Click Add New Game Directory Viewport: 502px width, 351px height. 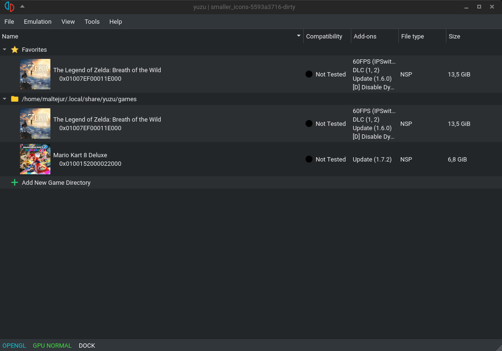(56, 183)
